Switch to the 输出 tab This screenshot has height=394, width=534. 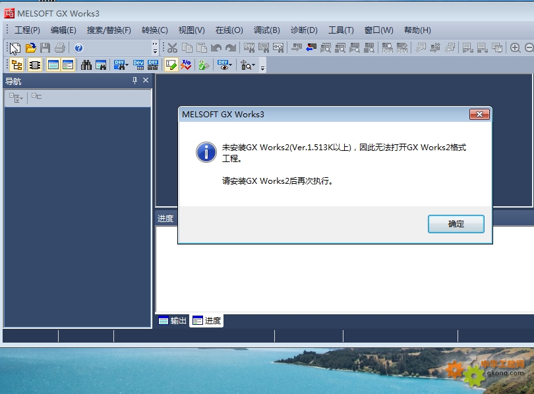(x=173, y=320)
